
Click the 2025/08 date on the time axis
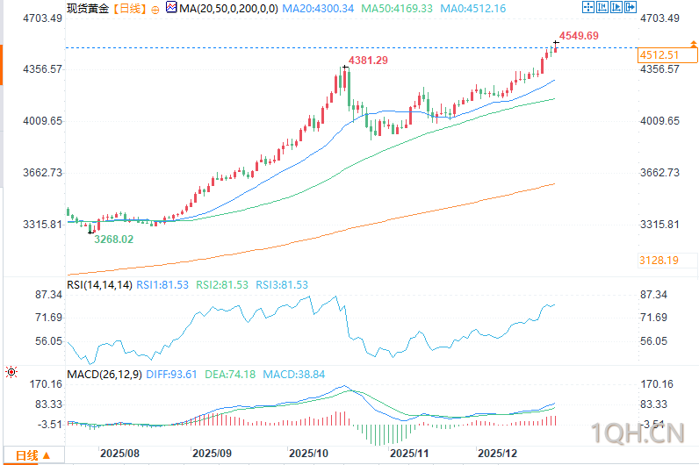click(119, 454)
